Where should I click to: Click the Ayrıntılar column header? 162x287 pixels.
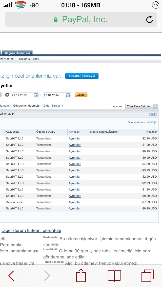[74, 132]
